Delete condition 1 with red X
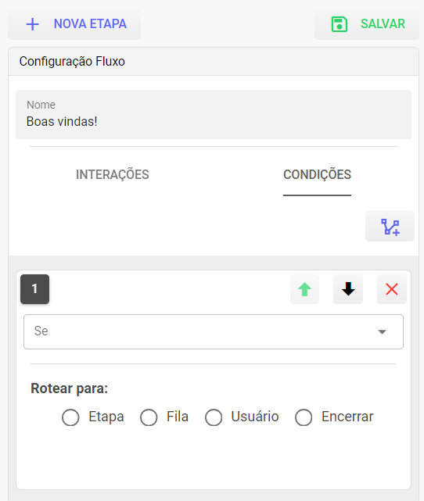This screenshot has height=501, width=424. (392, 289)
